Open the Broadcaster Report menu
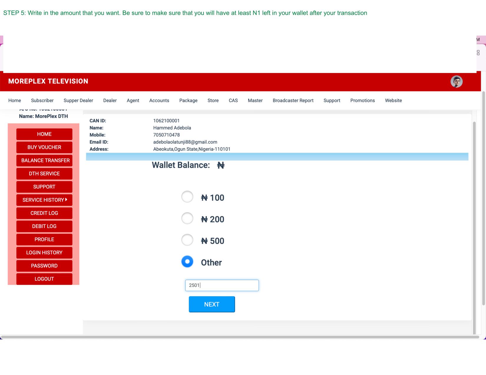 coord(293,100)
